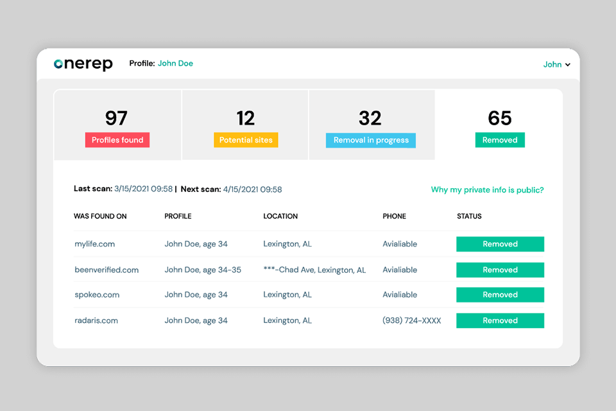Viewport: 616px width, 411px height.
Task: Click 'John Doe, age 34' in spokeo.com row
Action: pos(196,295)
